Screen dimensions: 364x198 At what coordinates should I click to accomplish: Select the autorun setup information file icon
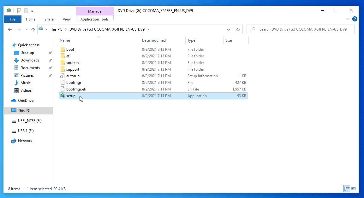pos(62,76)
